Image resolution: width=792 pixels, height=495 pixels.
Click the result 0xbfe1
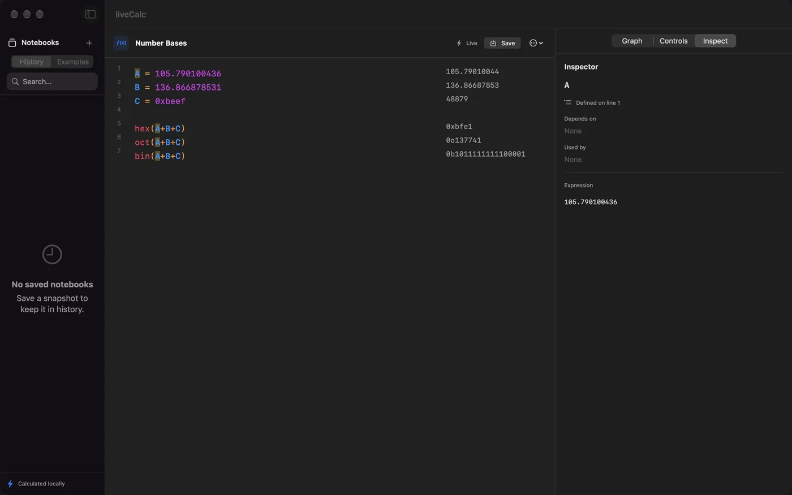click(x=459, y=127)
